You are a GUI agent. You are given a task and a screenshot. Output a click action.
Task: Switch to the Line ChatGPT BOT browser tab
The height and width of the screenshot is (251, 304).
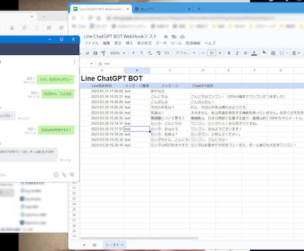pos(101,9)
